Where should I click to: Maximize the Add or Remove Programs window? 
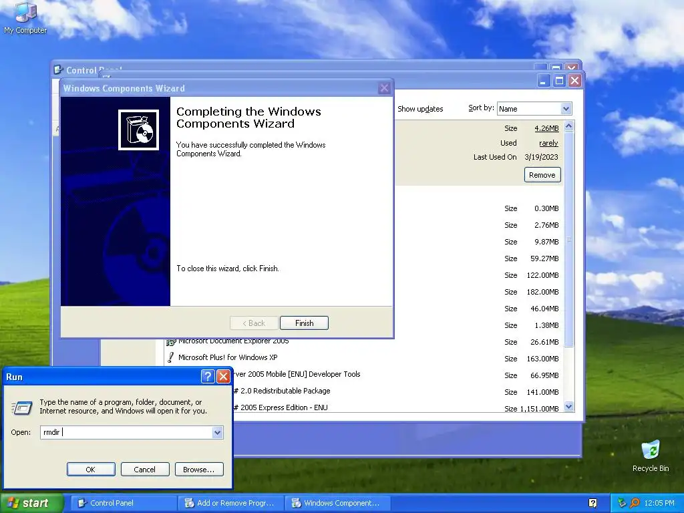[559, 81]
